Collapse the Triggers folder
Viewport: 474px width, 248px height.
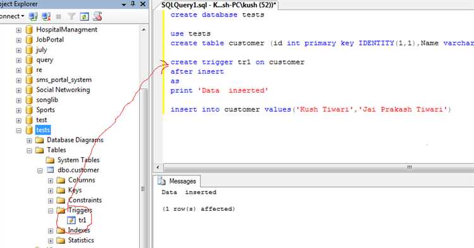tap(51, 211)
